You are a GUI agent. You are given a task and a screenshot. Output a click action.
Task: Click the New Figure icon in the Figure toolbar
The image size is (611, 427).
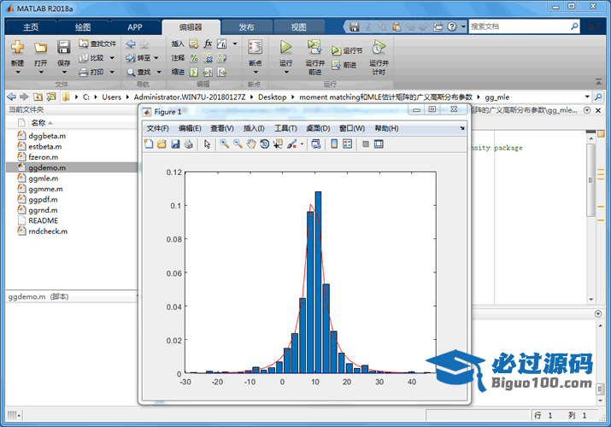(x=149, y=144)
